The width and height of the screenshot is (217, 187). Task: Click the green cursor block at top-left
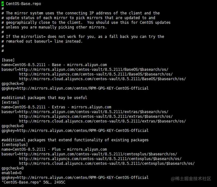coord(3,4)
